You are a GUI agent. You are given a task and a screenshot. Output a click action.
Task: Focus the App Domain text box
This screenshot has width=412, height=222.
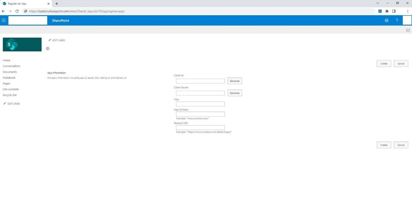(200, 114)
